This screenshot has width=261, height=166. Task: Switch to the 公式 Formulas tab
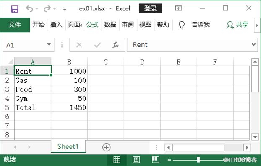click(x=92, y=25)
